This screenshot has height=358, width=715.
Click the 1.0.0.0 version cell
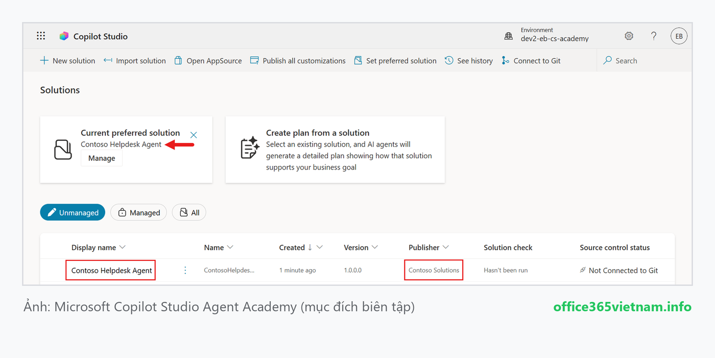click(352, 270)
